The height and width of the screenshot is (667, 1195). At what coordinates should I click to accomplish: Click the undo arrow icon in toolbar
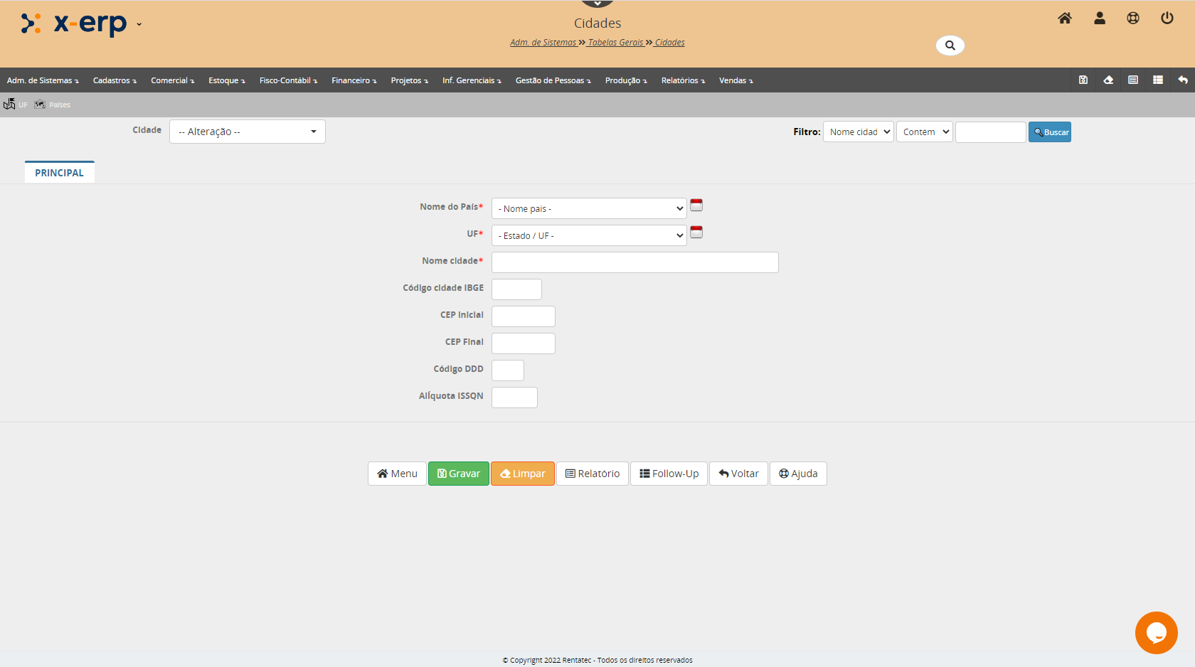point(1182,80)
